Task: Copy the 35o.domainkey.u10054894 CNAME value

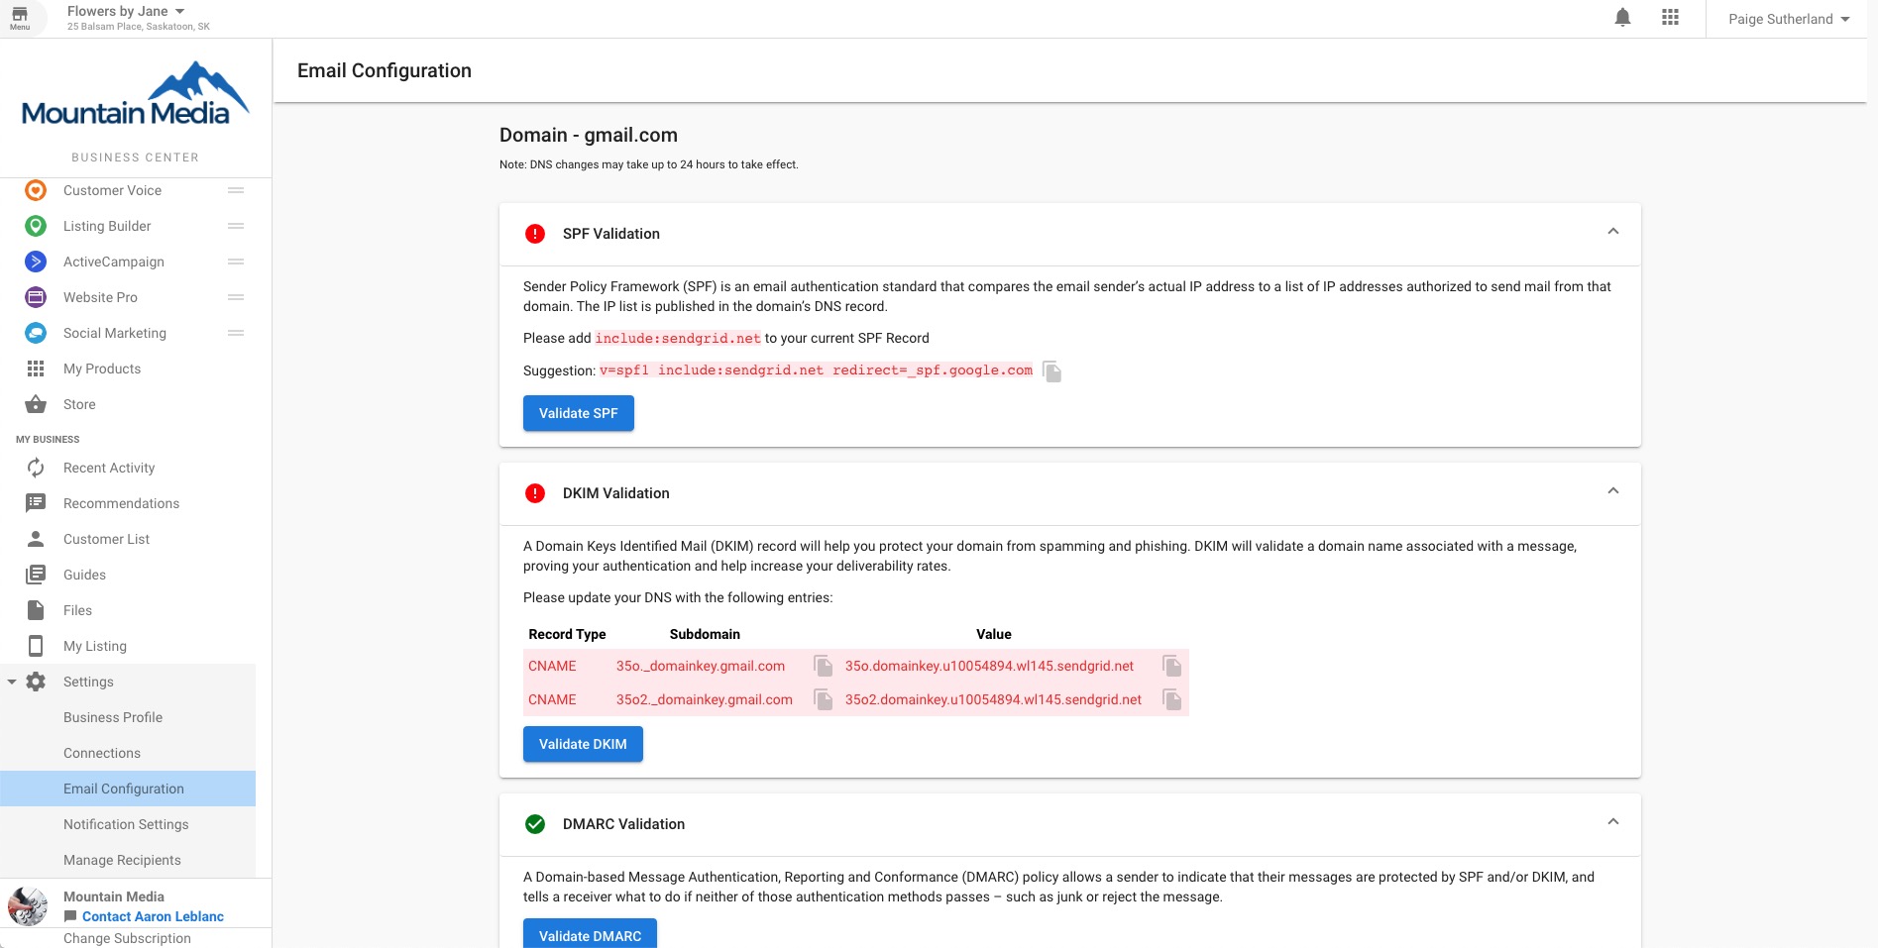Action: pyautogui.click(x=1172, y=666)
